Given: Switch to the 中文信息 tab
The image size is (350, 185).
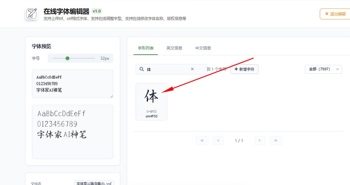Looking at the screenshot, I should pyautogui.click(x=203, y=48).
